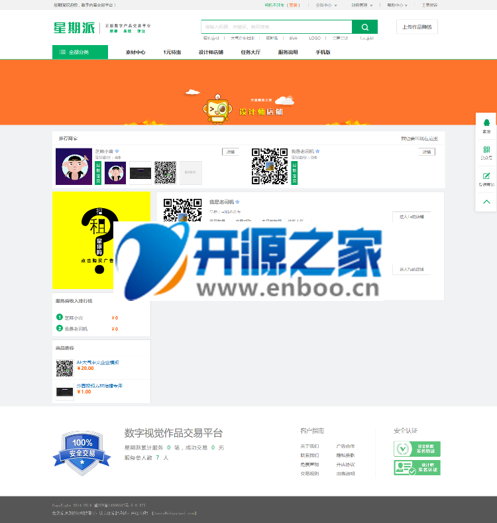The height and width of the screenshot is (523, 497).
Task: Open the 服务说明 nav tab
Action: coord(288,52)
